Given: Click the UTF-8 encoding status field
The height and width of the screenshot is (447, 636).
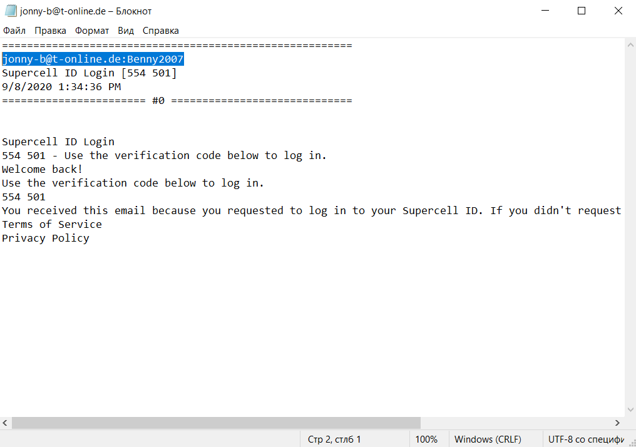Looking at the screenshot, I should [586, 439].
